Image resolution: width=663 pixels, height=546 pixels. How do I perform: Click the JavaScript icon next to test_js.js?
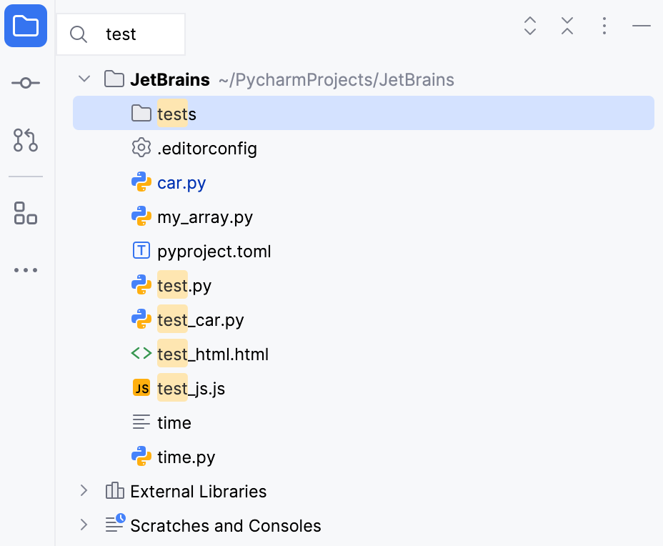[141, 388]
